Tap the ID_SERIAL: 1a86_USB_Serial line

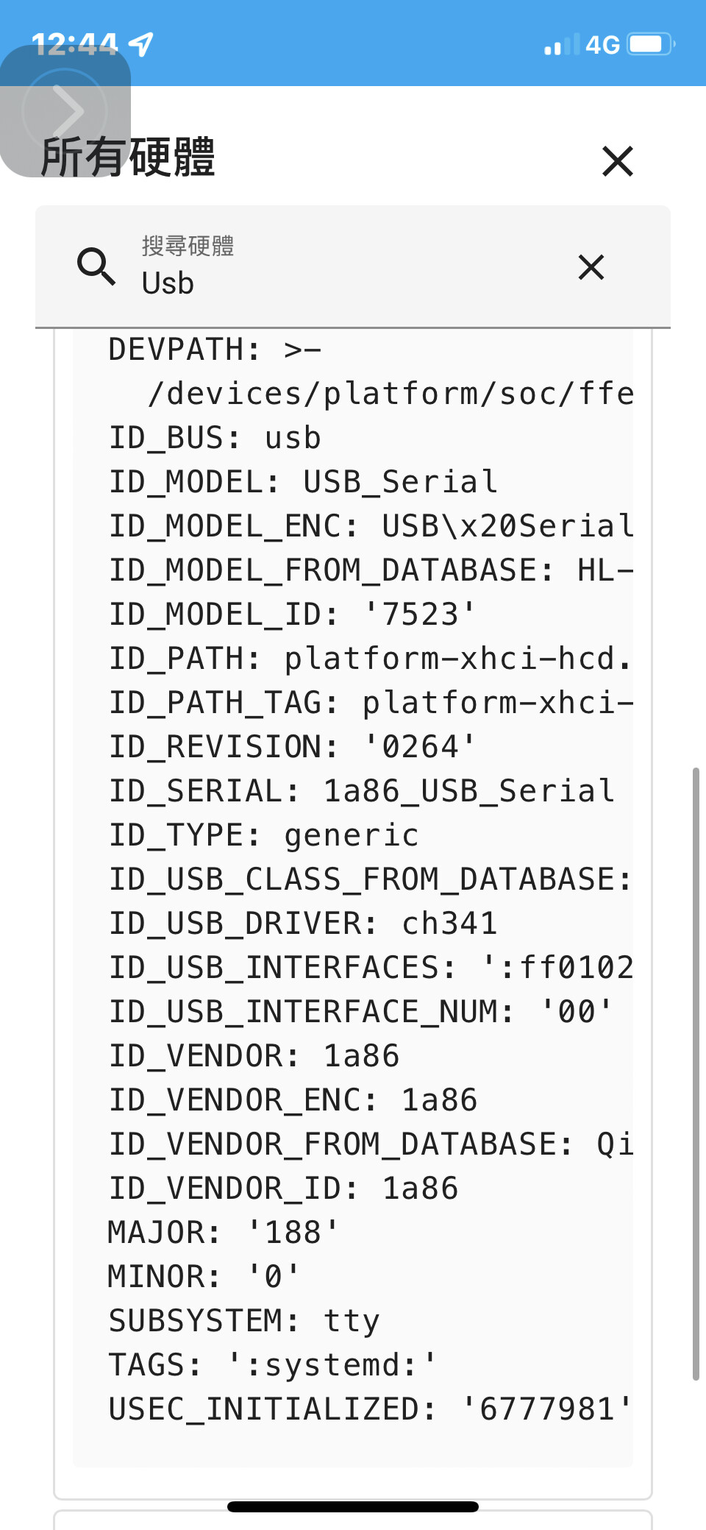[x=361, y=791]
